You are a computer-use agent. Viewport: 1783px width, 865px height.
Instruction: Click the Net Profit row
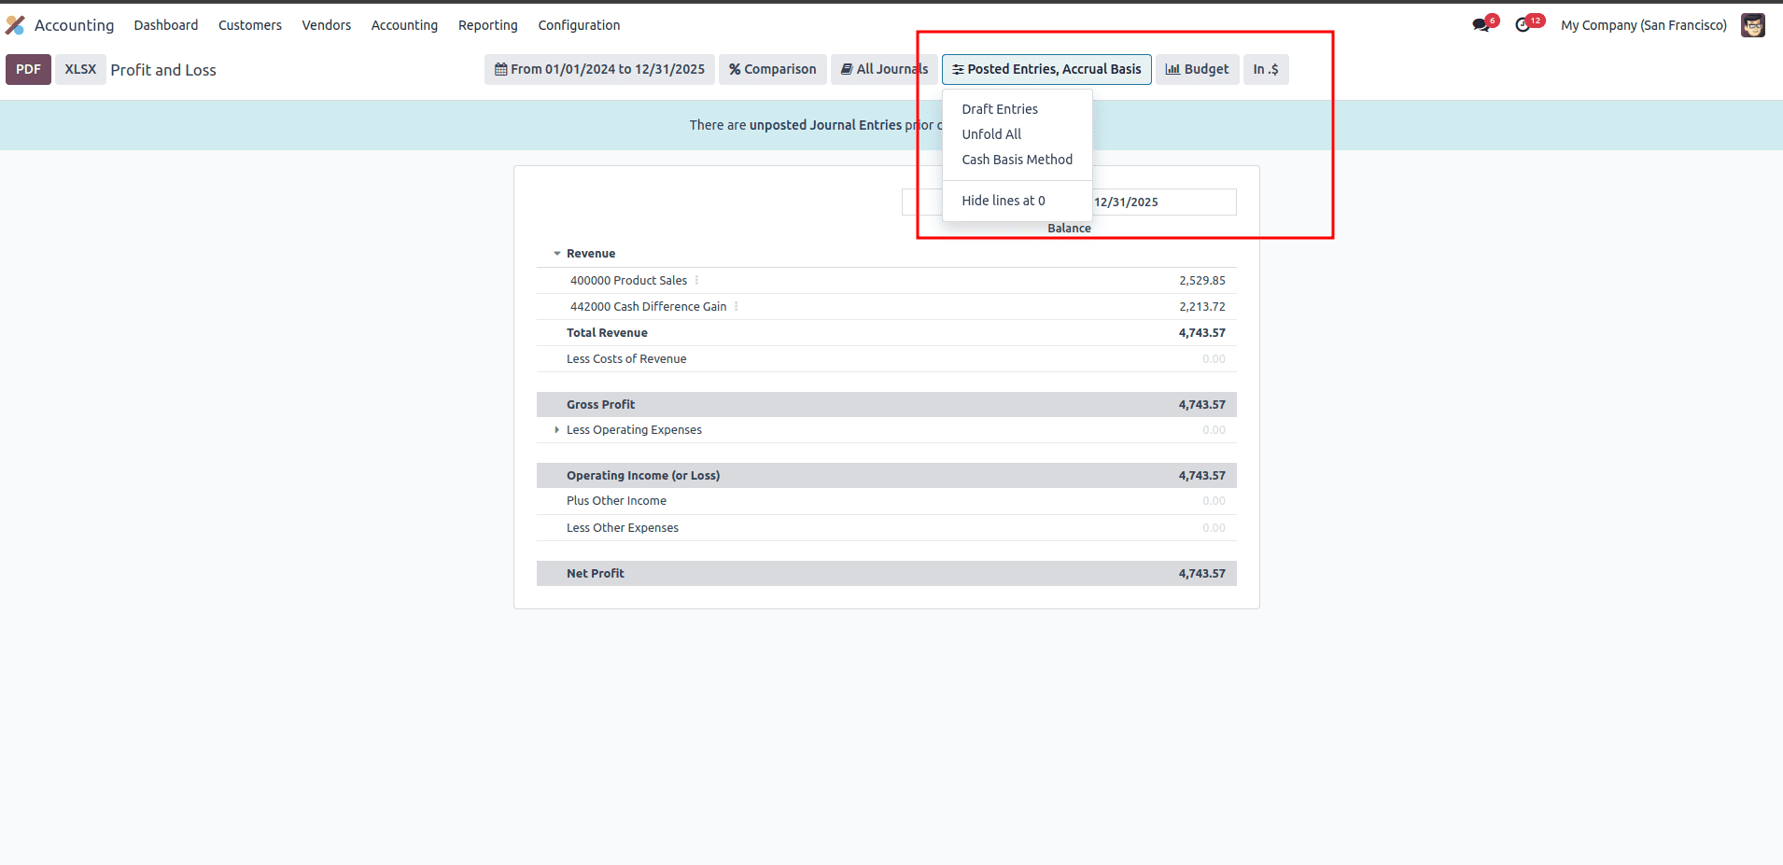(887, 573)
